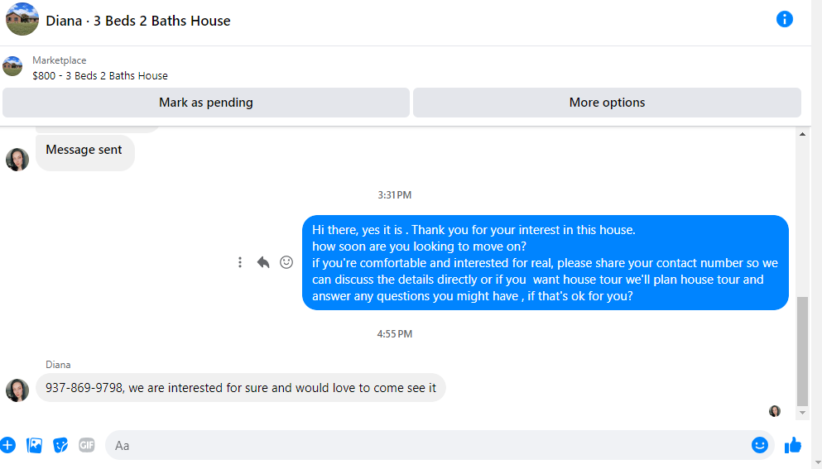Choose a sticker
822x469 pixels.
60,445
